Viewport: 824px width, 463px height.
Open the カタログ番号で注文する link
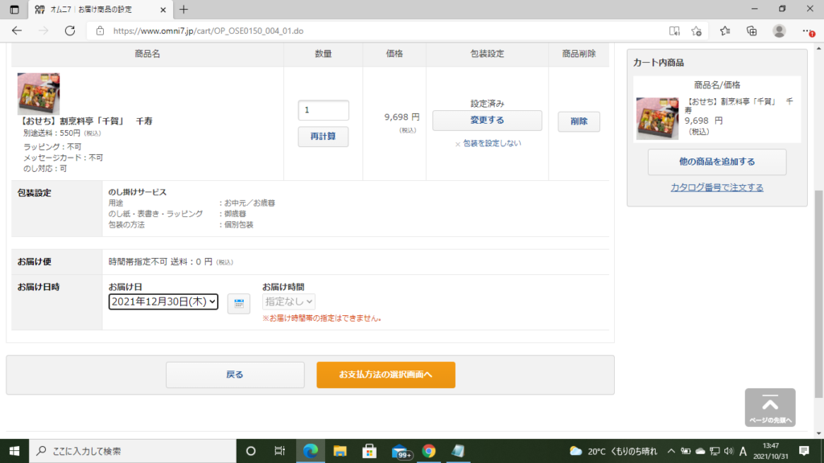pos(717,187)
